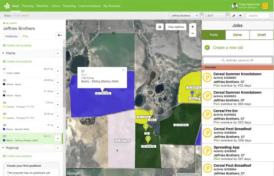Viewport: 274px width, 176px height.
Task: Open the Planning menu
Action: pos(28,6)
